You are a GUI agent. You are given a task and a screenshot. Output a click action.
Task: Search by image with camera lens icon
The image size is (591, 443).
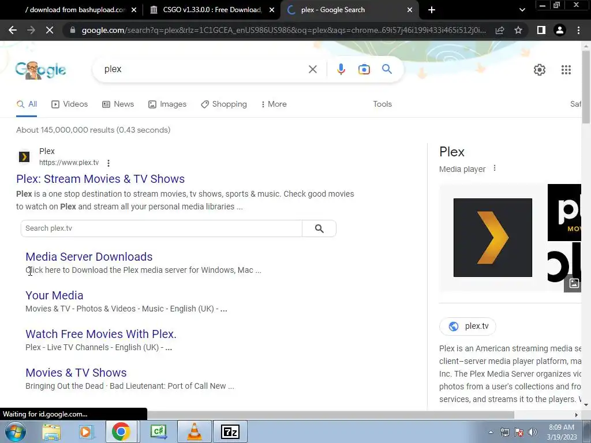(x=364, y=69)
